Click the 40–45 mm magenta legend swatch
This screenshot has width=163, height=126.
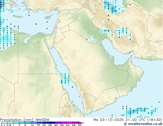point(70,123)
